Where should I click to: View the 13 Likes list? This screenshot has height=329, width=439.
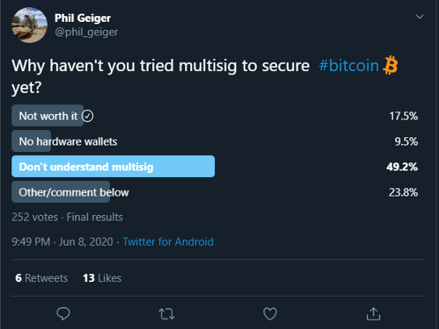pos(102,278)
